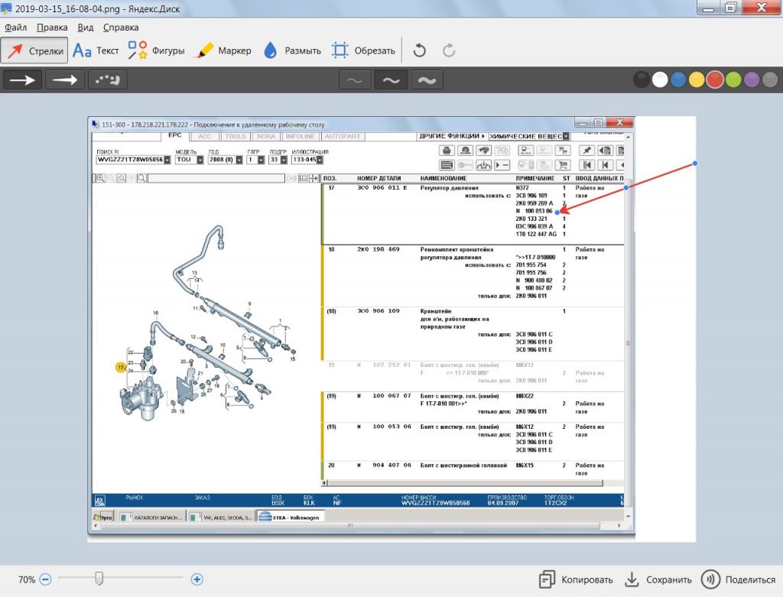Open the Справка menu
This screenshot has height=597, width=783.
tap(121, 28)
